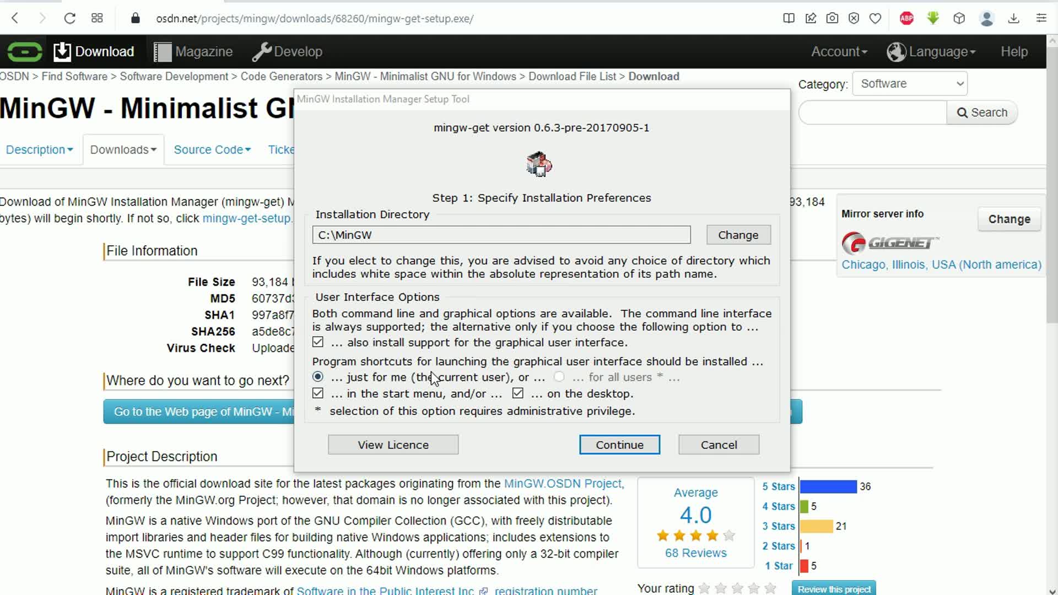Take a snapshot with the camera icon
1058x595 pixels.
(x=832, y=18)
